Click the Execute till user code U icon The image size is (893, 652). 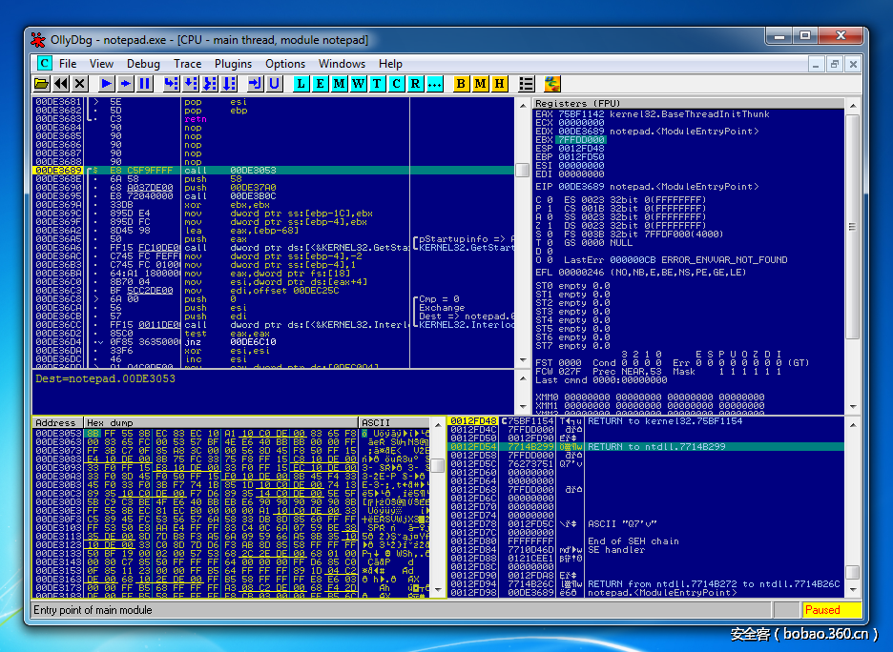pos(275,84)
